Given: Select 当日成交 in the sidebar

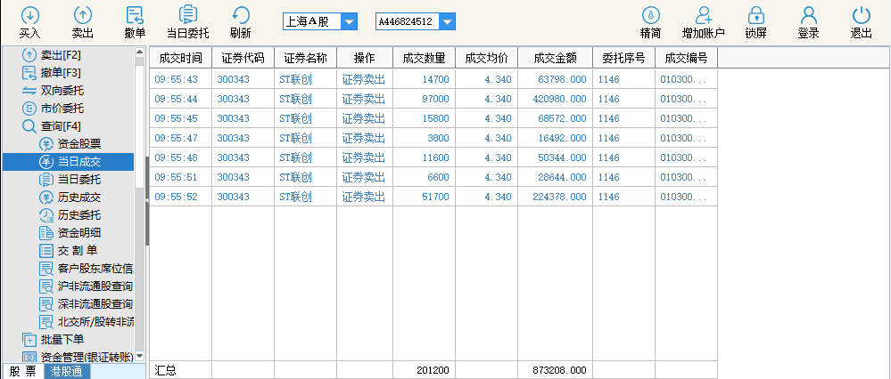Looking at the screenshot, I should point(68,162).
